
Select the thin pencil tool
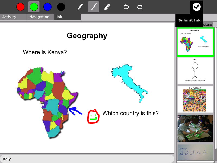pyautogui.click(x=80, y=7)
